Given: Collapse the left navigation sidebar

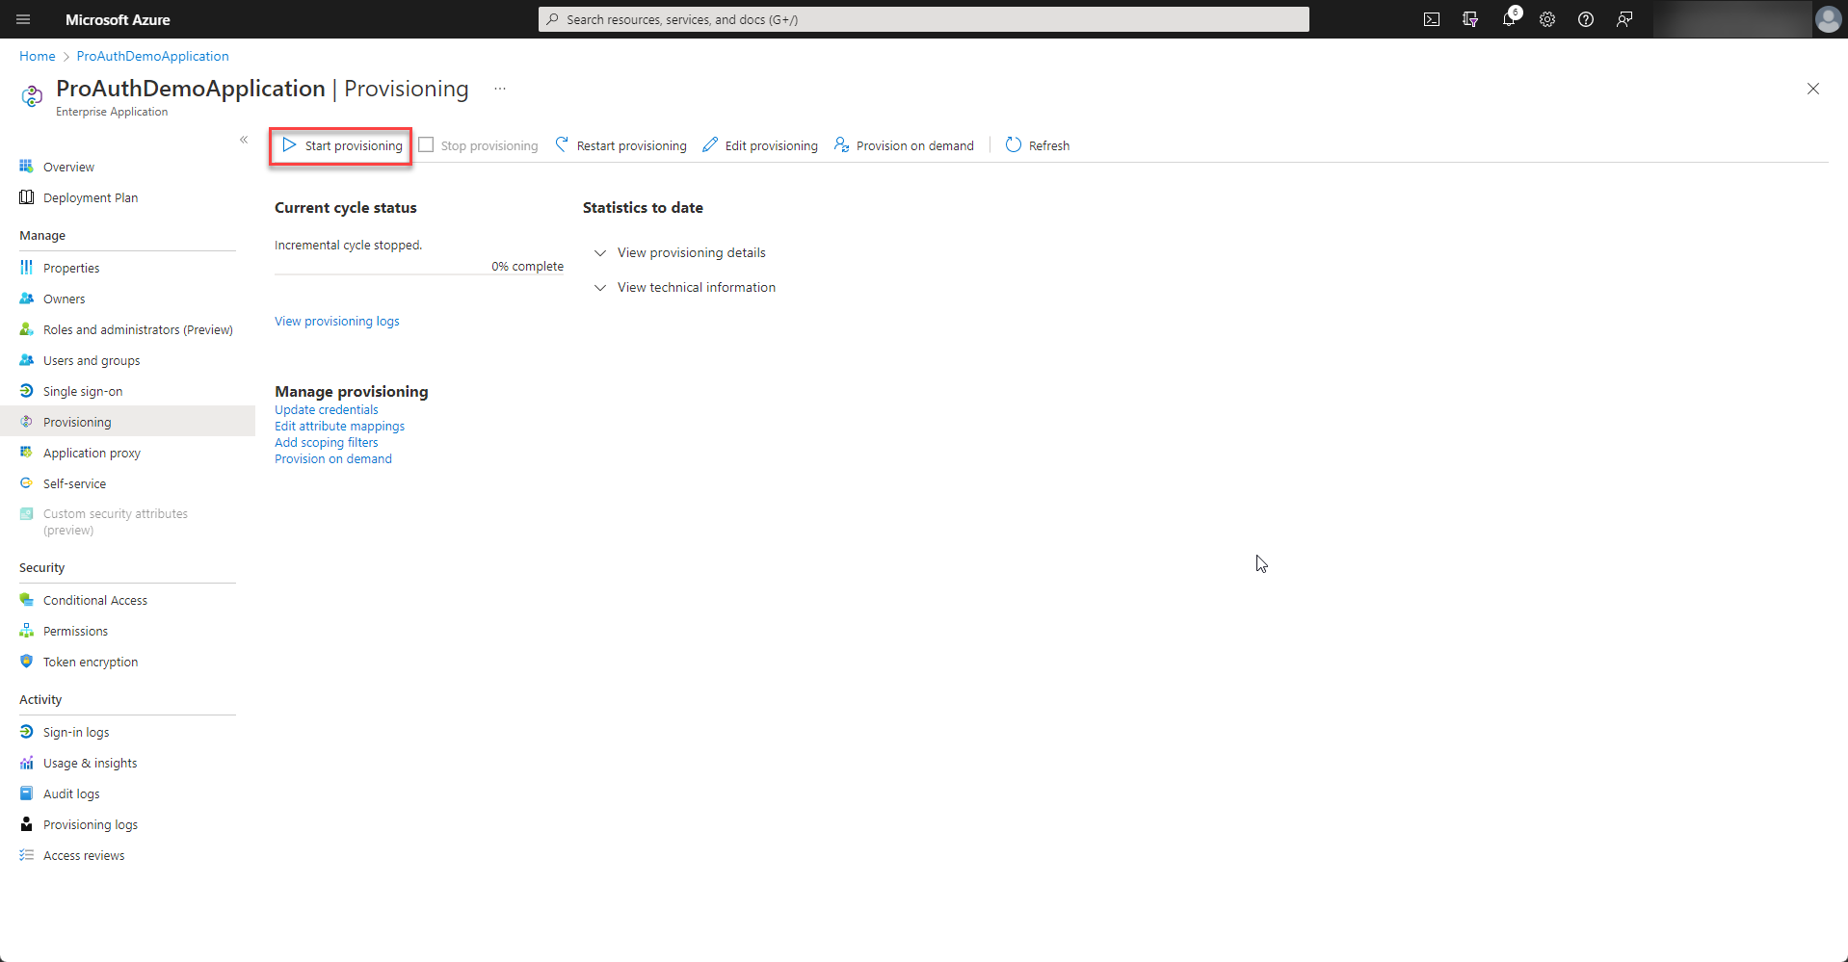Looking at the screenshot, I should [244, 140].
